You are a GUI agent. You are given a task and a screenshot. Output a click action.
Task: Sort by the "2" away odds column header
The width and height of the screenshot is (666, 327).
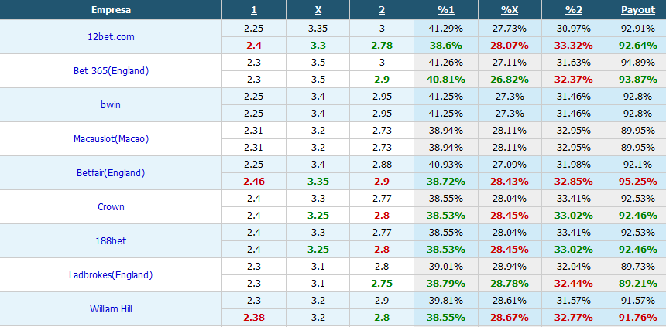pyautogui.click(x=381, y=10)
